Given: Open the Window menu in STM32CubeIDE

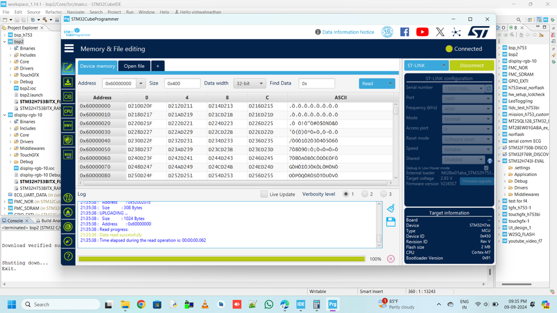Looking at the screenshot, I should (x=146, y=12).
